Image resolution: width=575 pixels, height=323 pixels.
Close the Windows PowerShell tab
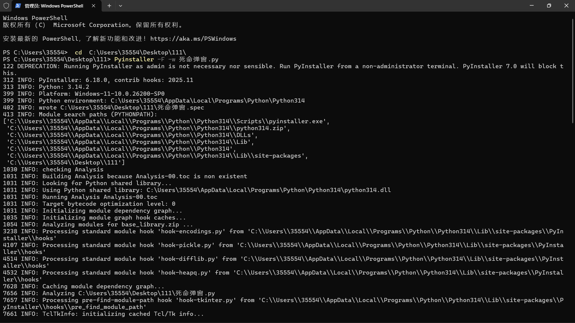click(x=93, y=6)
